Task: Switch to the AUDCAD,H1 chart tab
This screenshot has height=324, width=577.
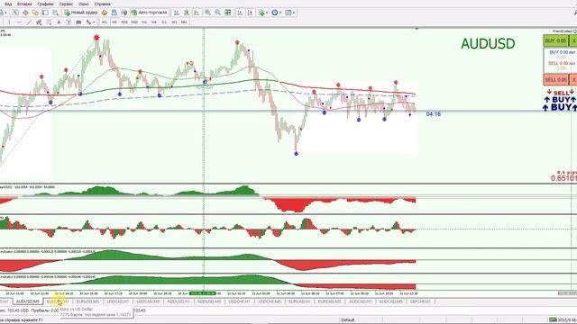Action: pos(360,301)
